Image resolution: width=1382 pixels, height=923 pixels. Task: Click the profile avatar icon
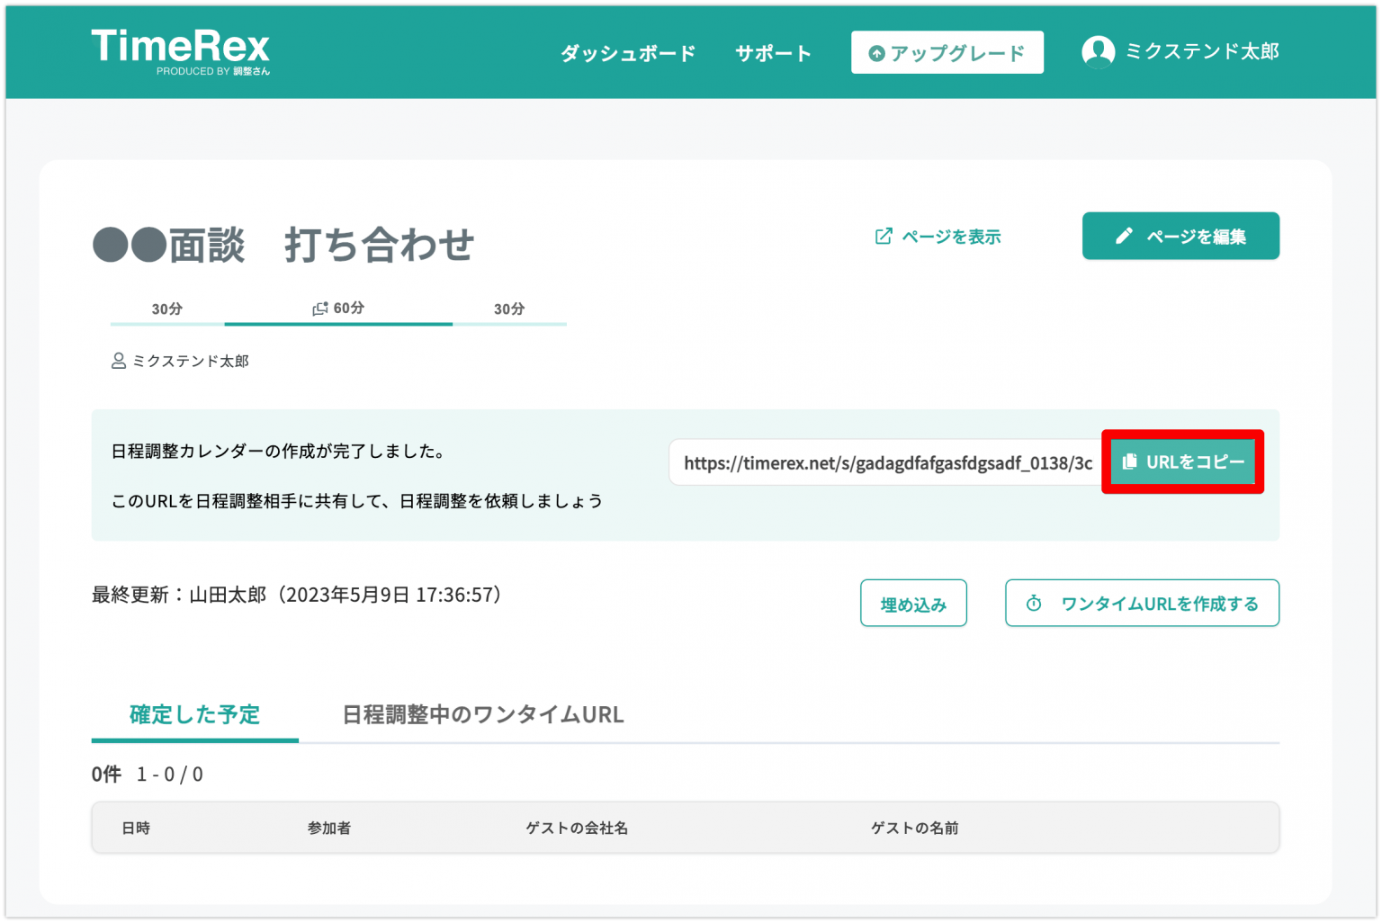[1098, 51]
